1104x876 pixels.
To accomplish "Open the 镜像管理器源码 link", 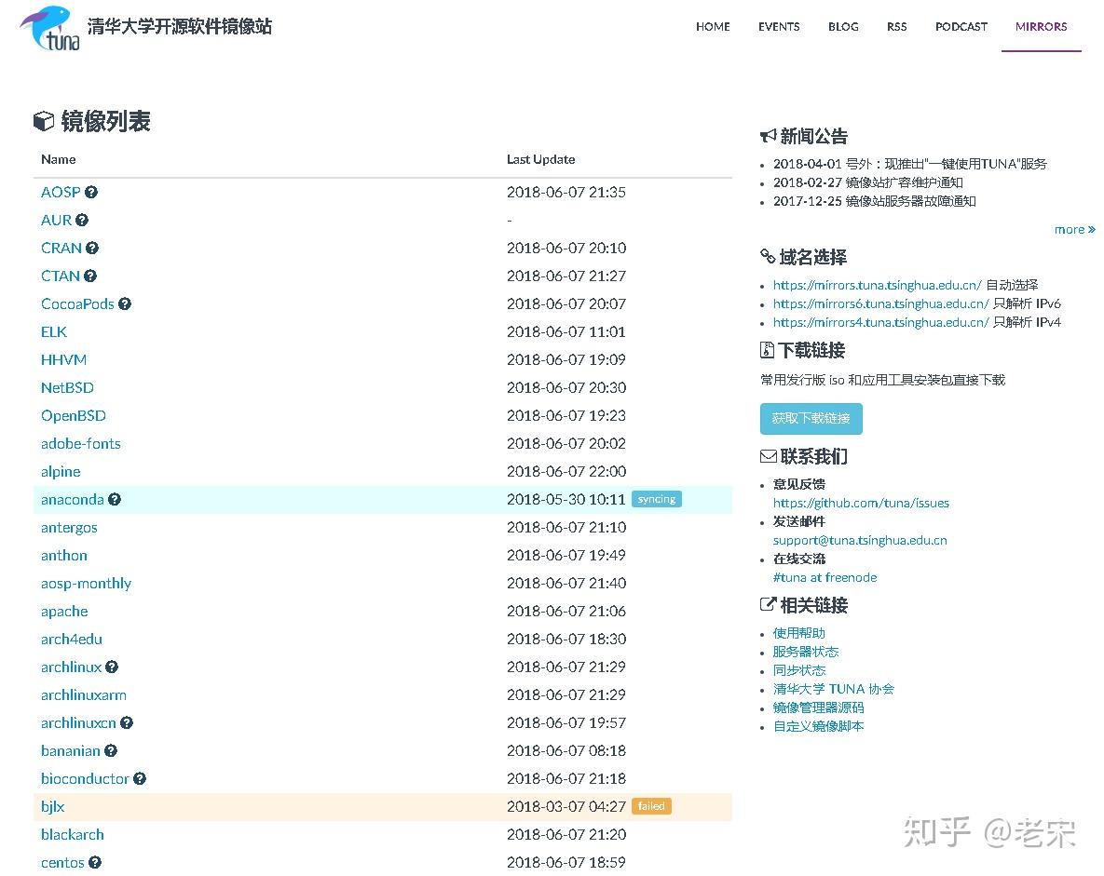I will coord(818,708).
